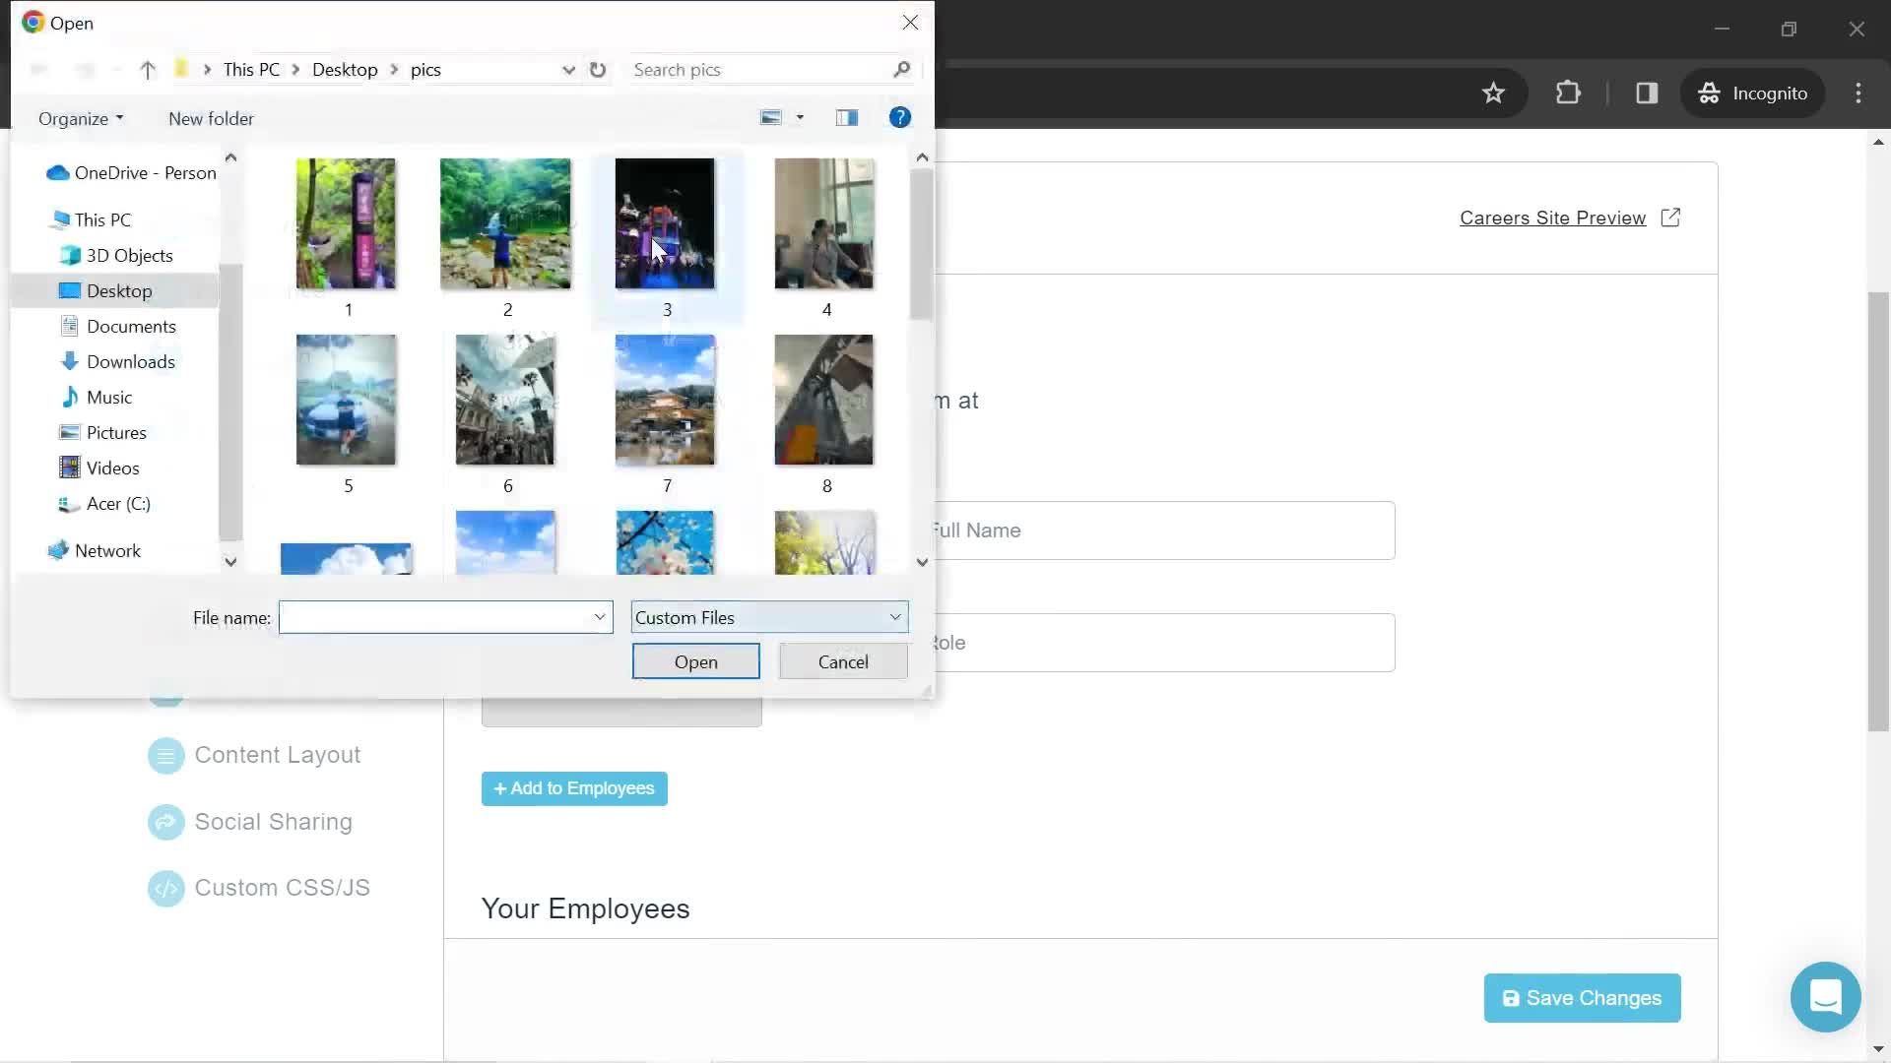Click the Videos folder icon
Viewport: 1891px width, 1063px height.
(70, 468)
